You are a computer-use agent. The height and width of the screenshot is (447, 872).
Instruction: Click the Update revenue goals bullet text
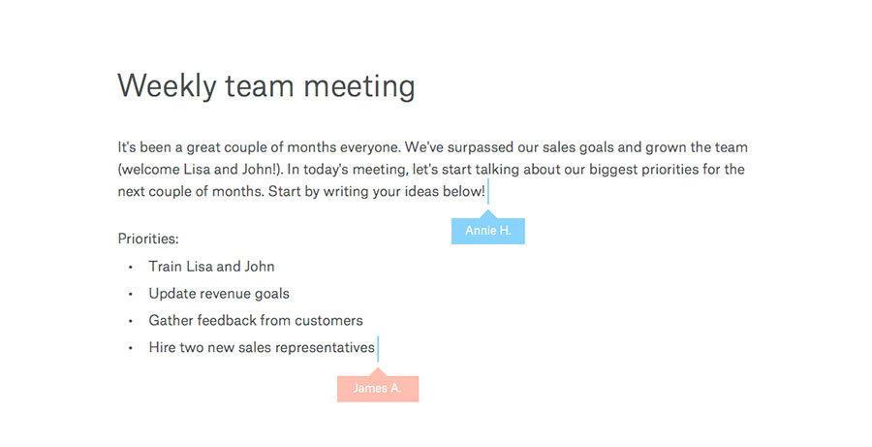tap(219, 294)
